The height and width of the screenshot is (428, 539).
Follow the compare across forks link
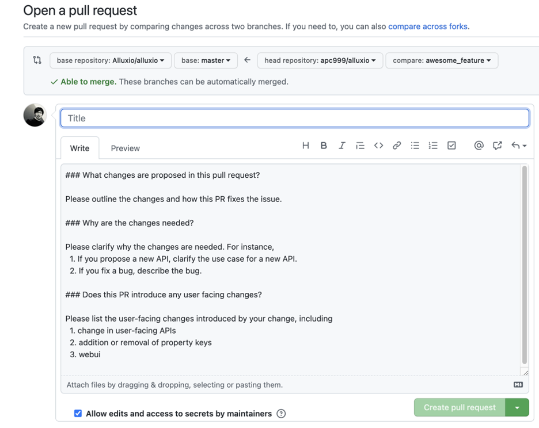click(x=428, y=26)
